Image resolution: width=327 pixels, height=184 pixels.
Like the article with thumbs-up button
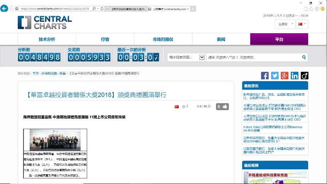click(x=222, y=107)
